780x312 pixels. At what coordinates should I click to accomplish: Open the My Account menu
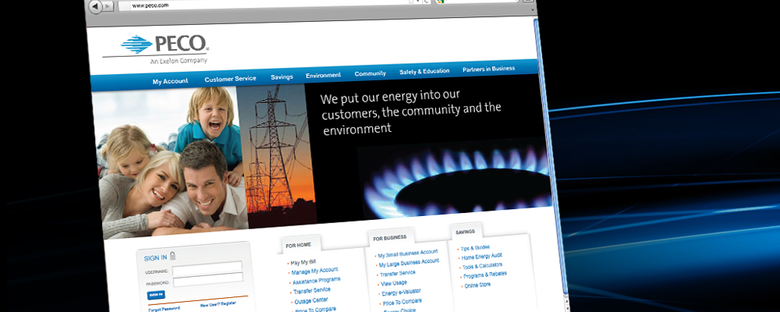pos(170,81)
